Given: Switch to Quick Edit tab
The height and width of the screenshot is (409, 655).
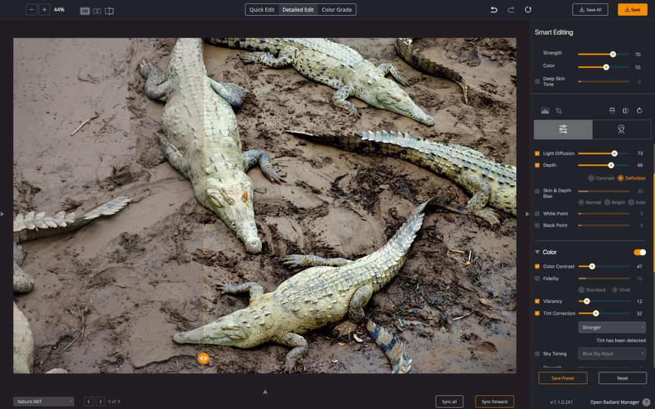Looking at the screenshot, I should tap(262, 10).
